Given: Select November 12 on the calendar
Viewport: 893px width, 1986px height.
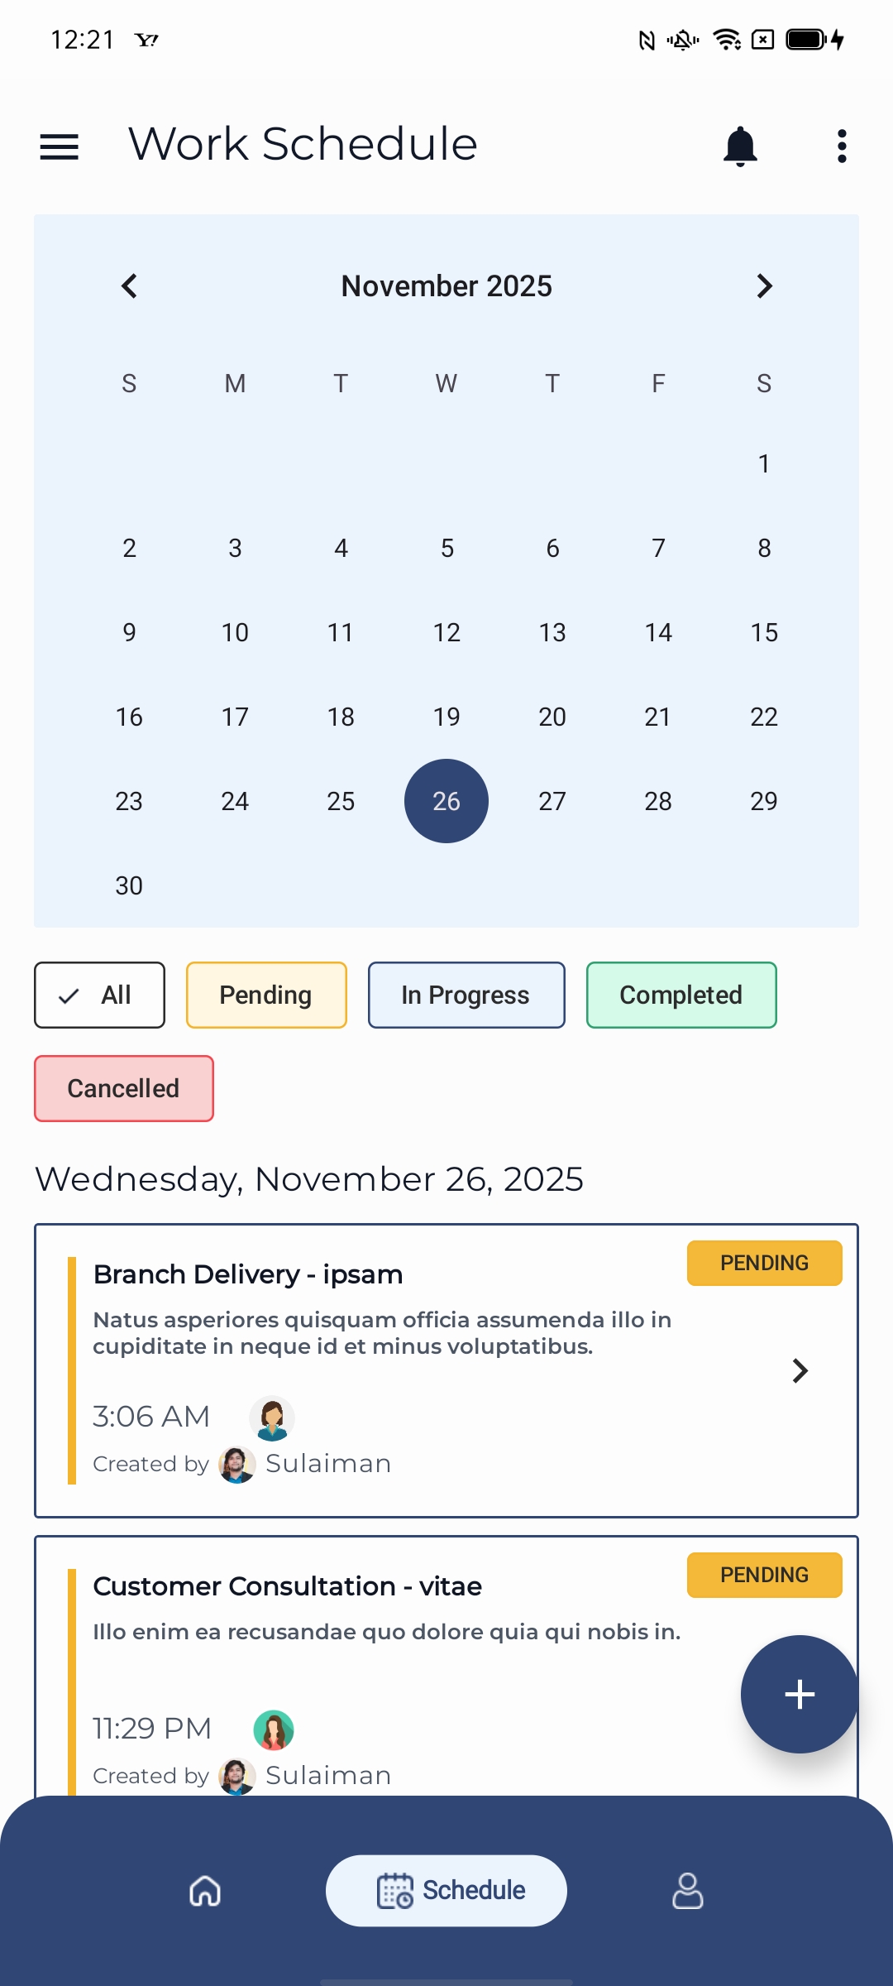Looking at the screenshot, I should point(446,631).
